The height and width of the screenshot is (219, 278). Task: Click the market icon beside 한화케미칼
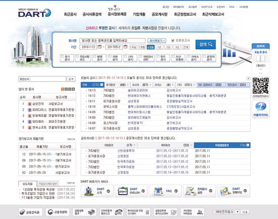tap(30, 116)
